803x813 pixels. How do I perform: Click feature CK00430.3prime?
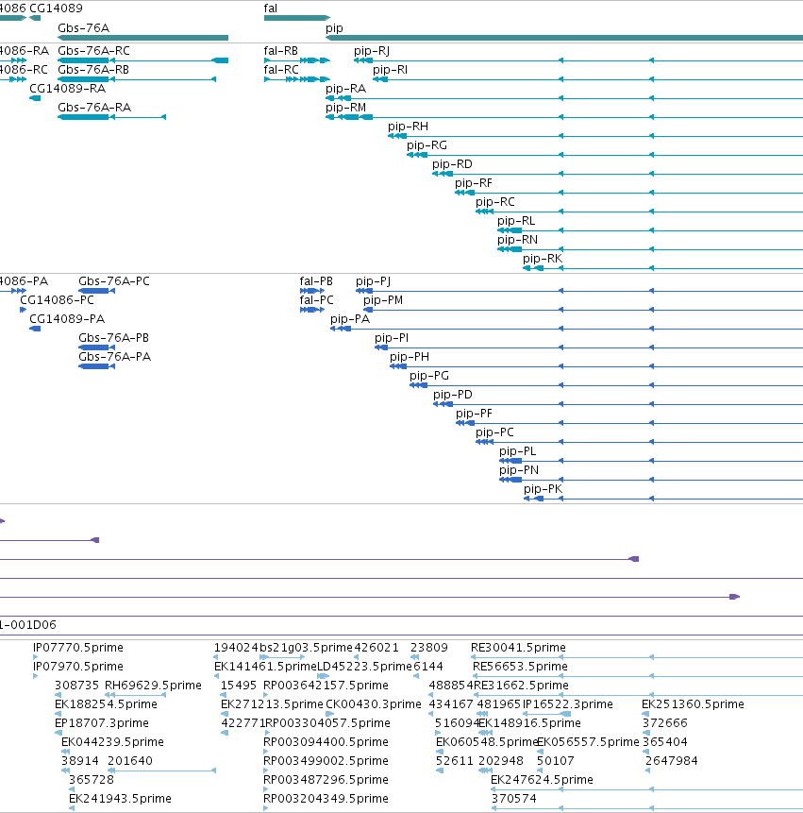click(373, 704)
